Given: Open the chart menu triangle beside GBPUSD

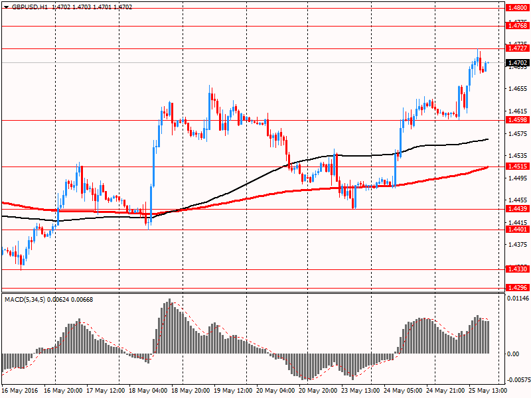Looking at the screenshot, I should coord(6,7).
